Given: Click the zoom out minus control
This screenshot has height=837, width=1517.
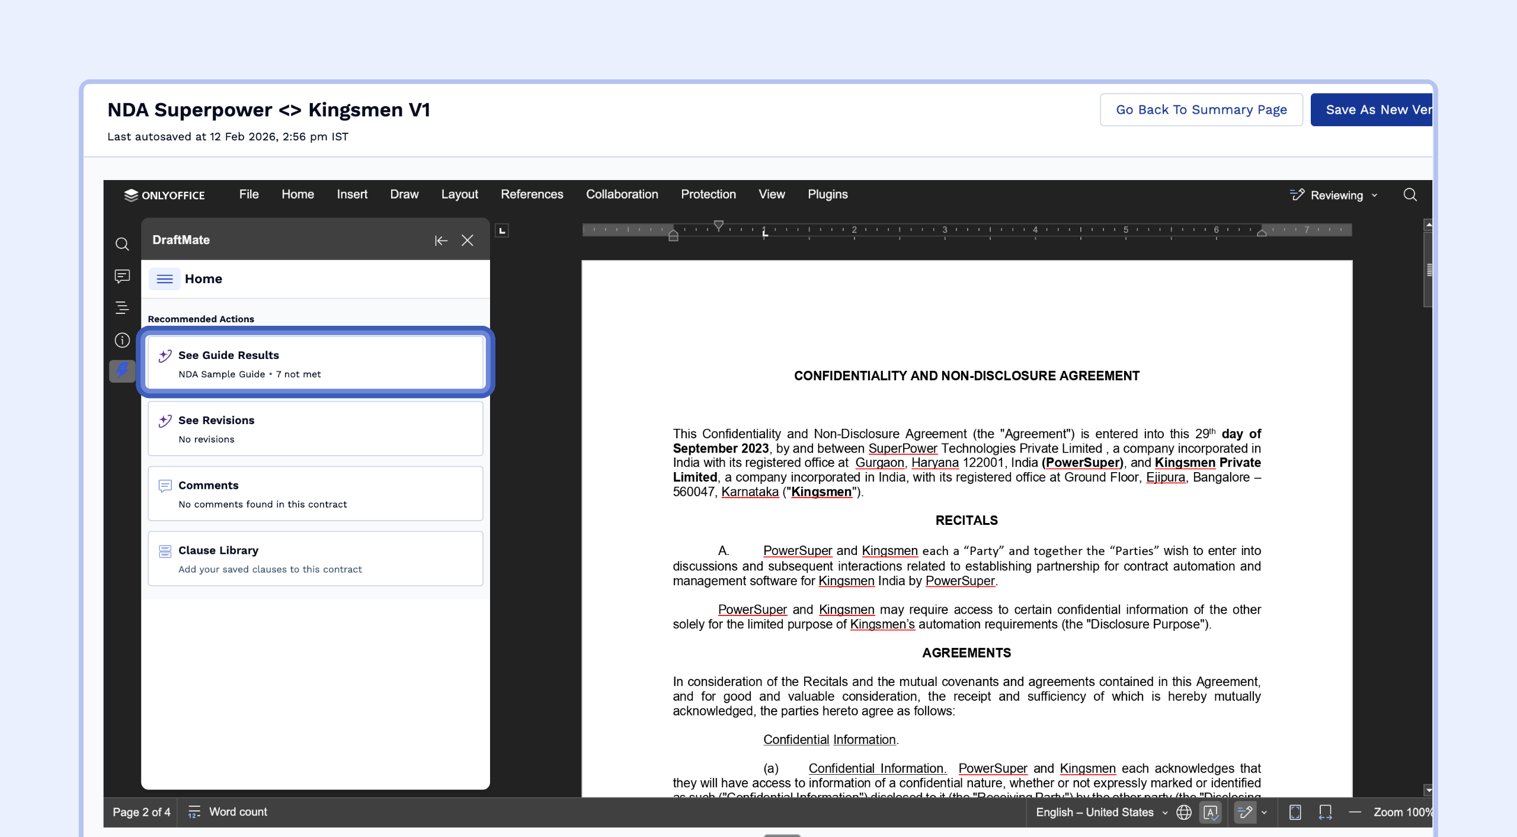Looking at the screenshot, I should 1355,812.
